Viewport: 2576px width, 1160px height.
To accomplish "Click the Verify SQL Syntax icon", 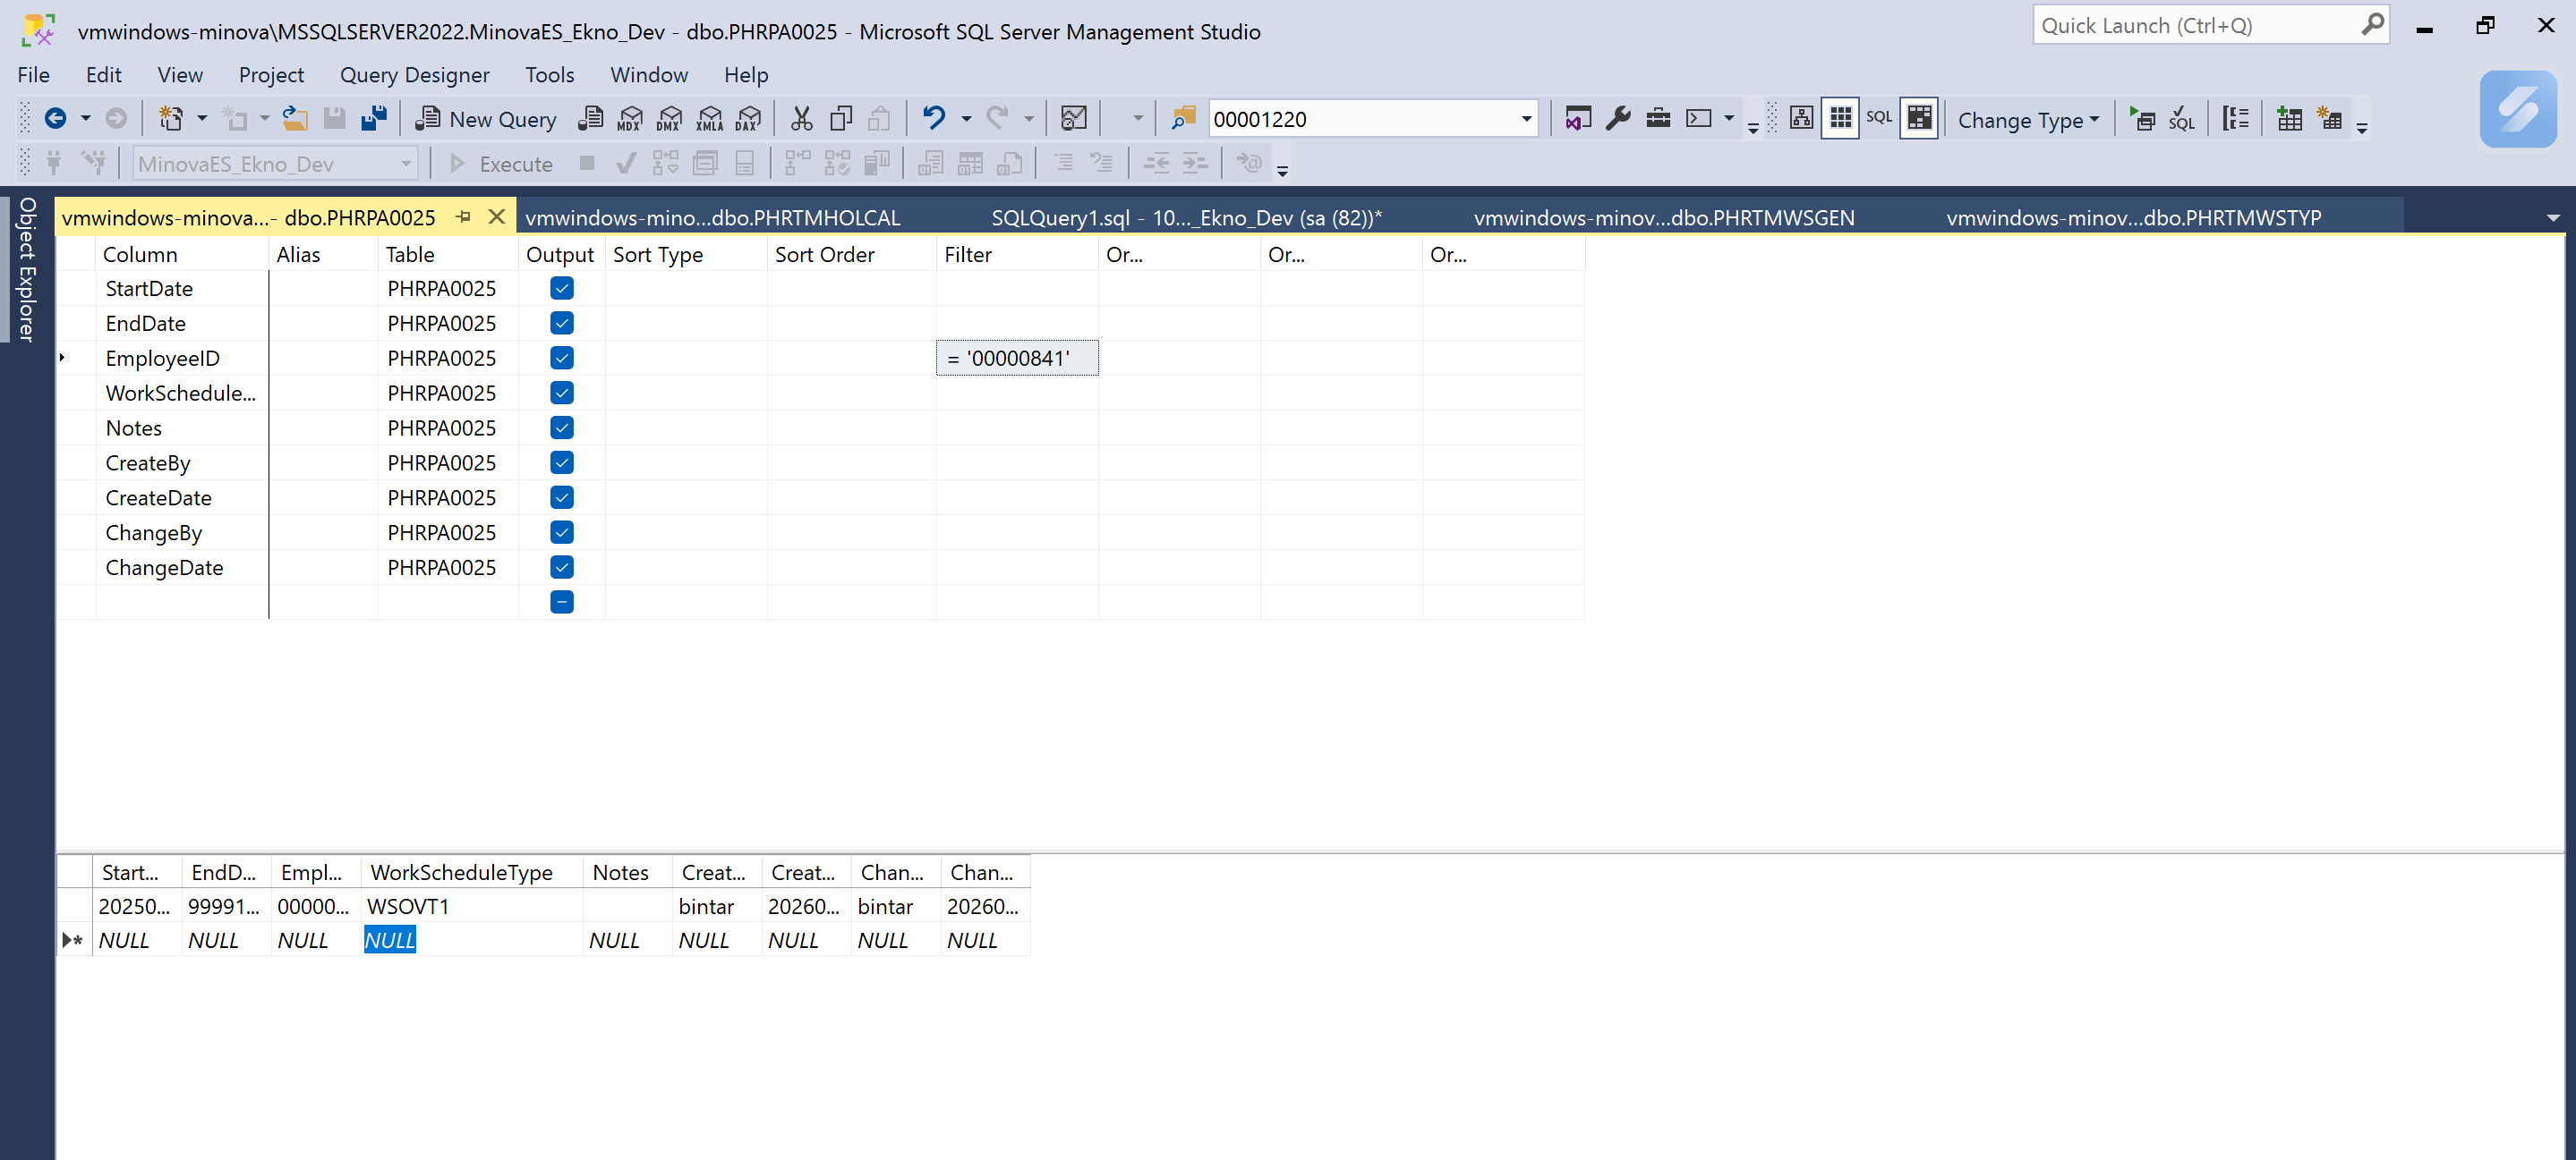I will click(x=2181, y=119).
